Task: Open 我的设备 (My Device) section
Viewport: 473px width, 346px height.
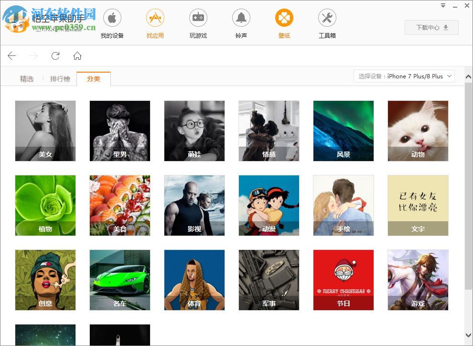Action: pyautogui.click(x=112, y=23)
